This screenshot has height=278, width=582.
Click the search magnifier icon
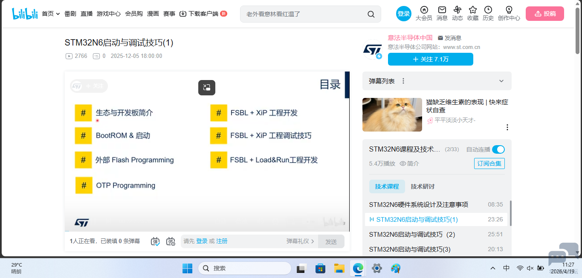click(x=371, y=14)
